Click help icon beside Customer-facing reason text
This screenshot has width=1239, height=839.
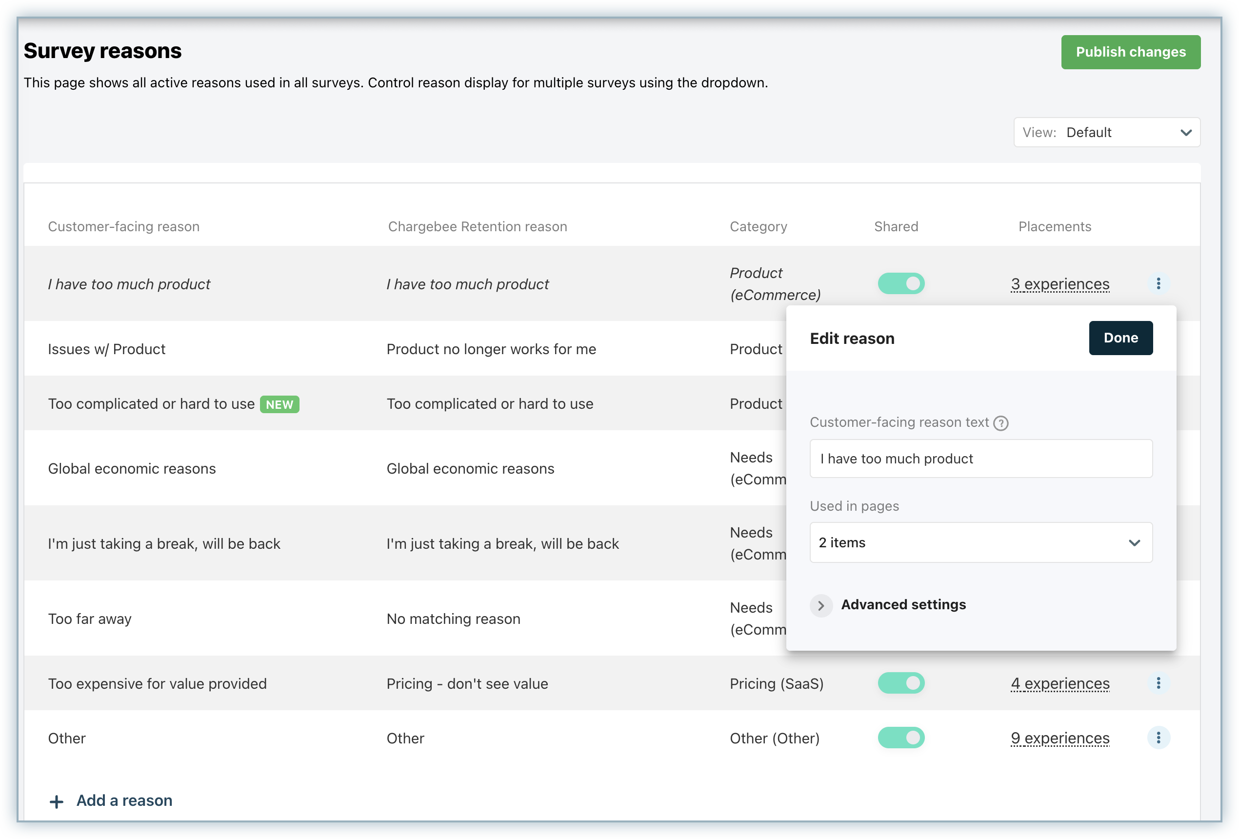tap(1000, 423)
